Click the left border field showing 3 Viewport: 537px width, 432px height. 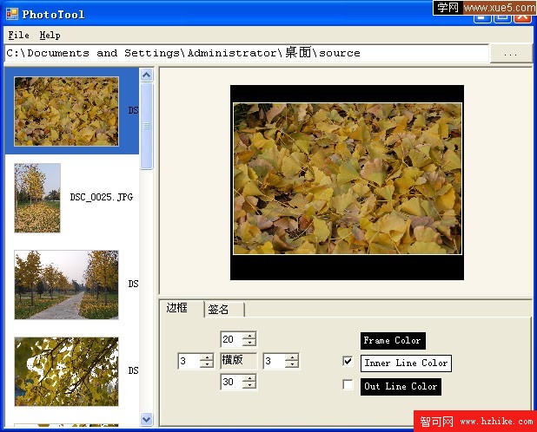tap(189, 361)
